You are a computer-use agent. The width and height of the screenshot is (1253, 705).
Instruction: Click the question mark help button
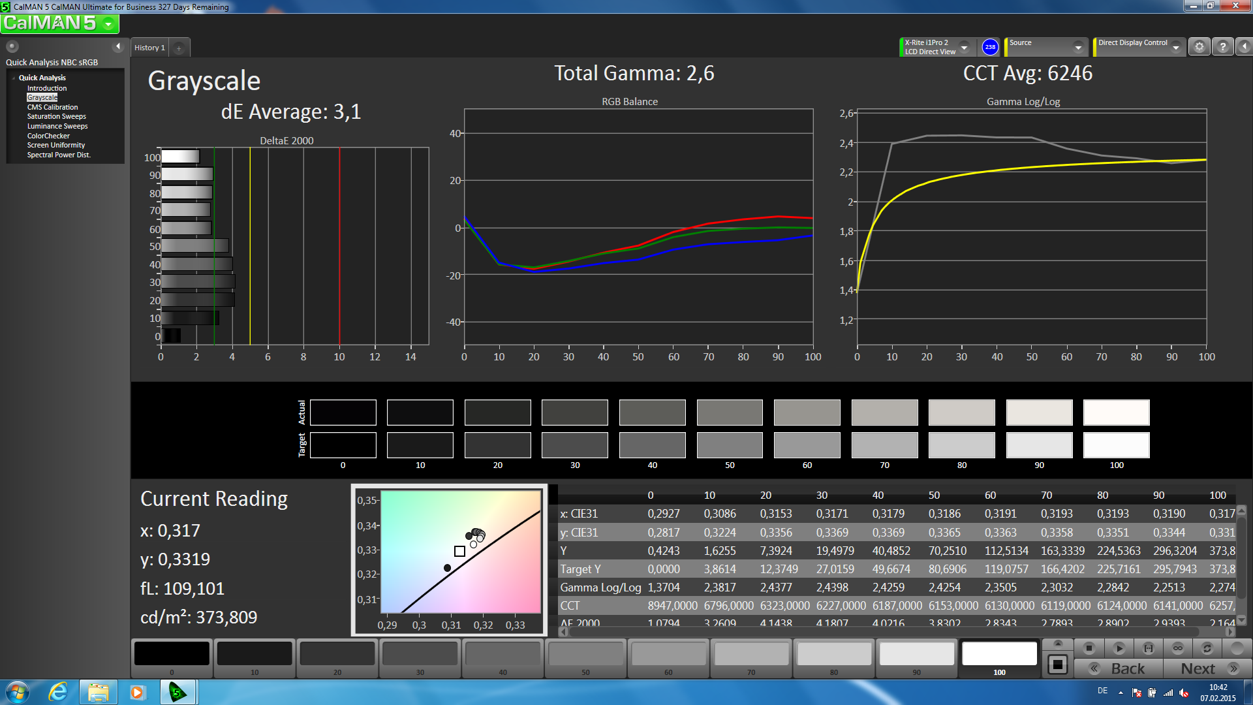coord(1222,47)
